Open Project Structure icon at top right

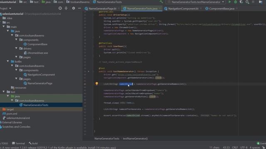(x=261, y=2)
